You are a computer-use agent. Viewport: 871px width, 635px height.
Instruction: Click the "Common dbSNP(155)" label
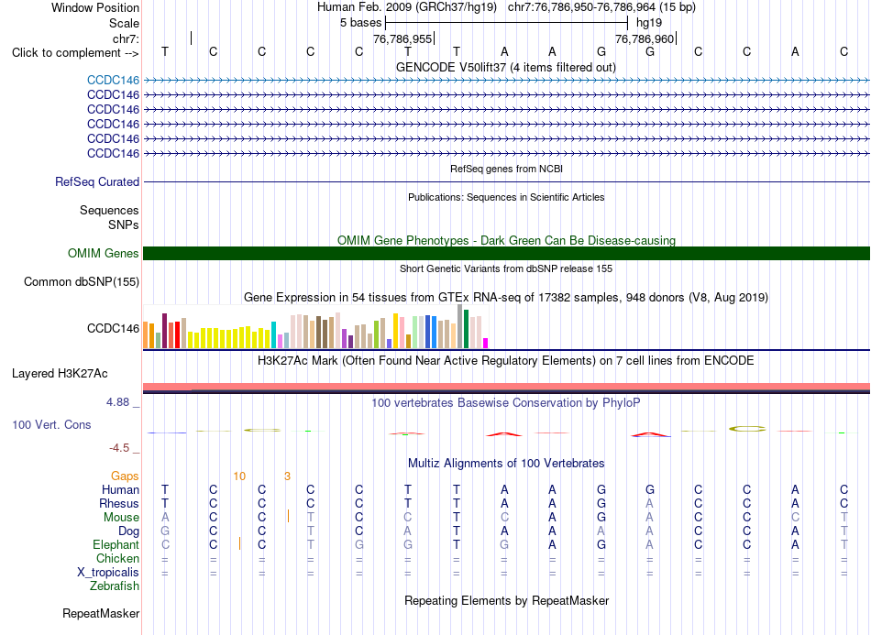pyautogui.click(x=81, y=281)
